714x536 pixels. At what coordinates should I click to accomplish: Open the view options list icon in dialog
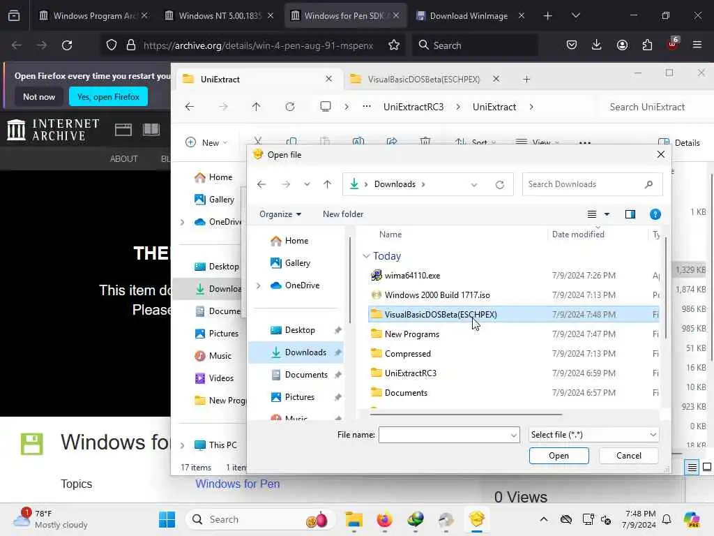[591, 214]
